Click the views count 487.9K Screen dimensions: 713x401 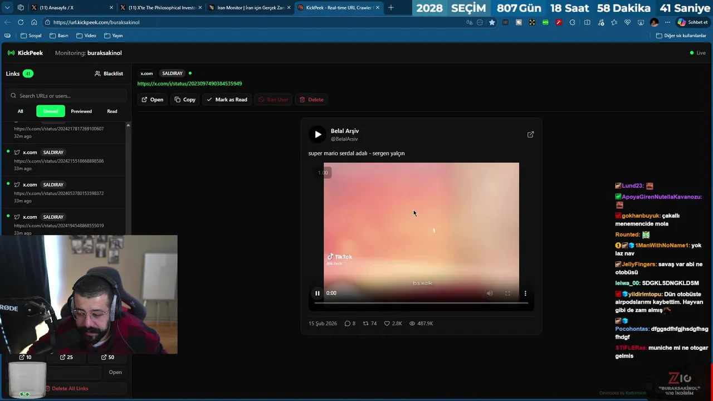[x=421, y=323]
